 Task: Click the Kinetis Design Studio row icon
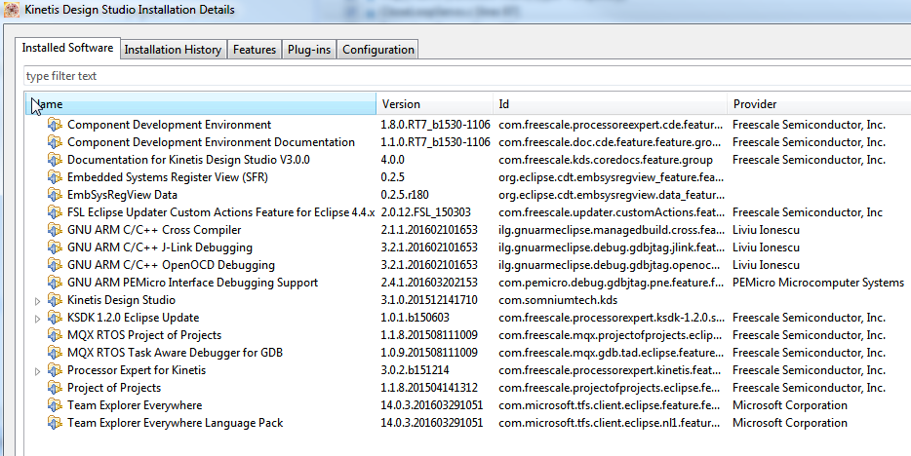55,300
